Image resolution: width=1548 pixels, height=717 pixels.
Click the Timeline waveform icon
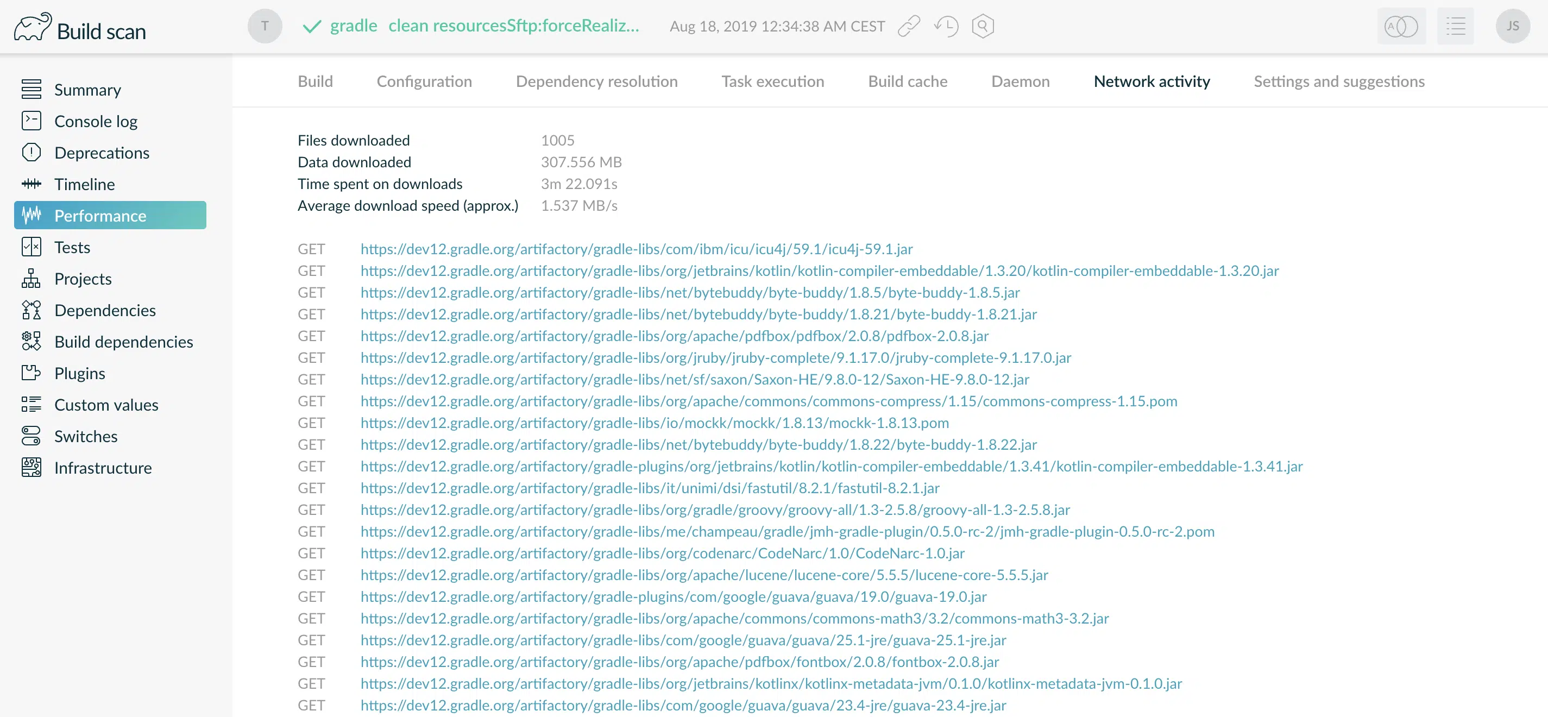[32, 184]
